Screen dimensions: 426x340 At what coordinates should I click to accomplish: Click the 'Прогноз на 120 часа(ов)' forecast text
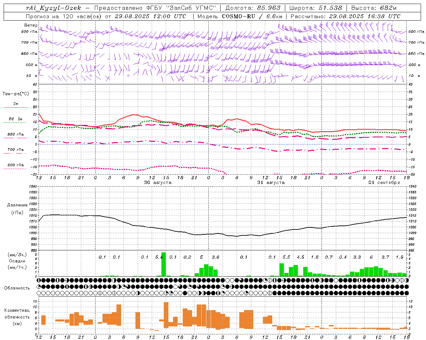[x=64, y=16]
